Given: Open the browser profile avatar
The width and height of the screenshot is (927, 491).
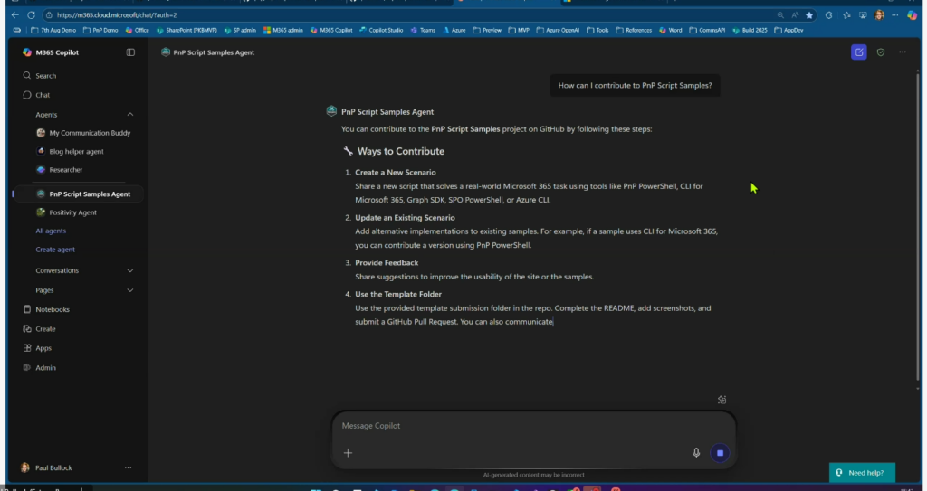Looking at the screenshot, I should pos(879,15).
